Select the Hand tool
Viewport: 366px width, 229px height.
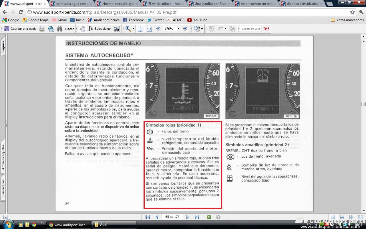[83, 29]
